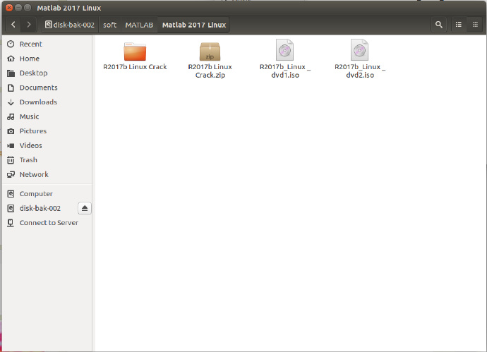Navigate to MATLAB in the path bar
487x352 pixels.
tap(139, 25)
